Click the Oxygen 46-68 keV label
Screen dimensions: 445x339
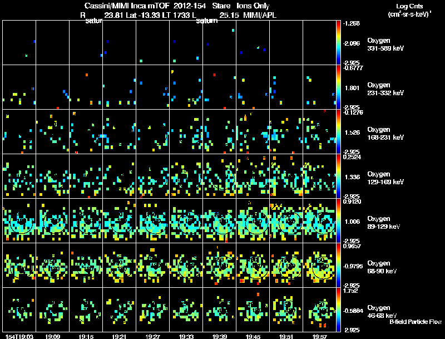[x=382, y=312]
